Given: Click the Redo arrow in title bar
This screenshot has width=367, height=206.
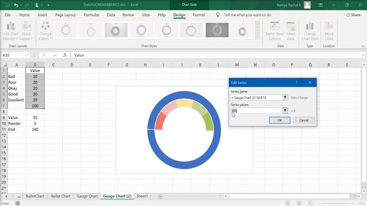Looking at the screenshot, I should coord(26,5).
